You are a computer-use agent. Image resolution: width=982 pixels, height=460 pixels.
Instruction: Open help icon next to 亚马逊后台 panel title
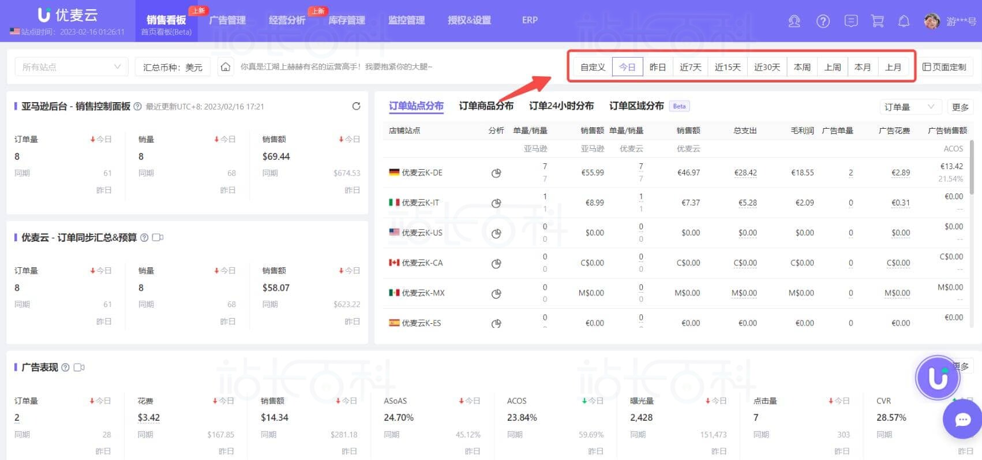tap(137, 107)
